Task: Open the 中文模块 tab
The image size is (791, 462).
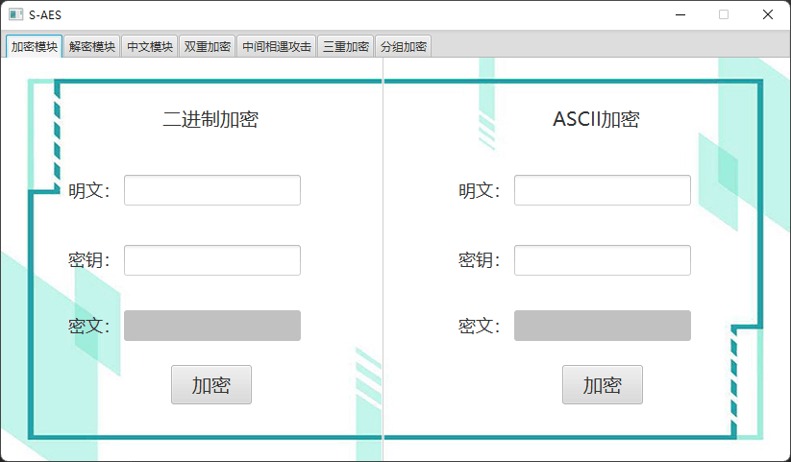Action: click(x=149, y=46)
